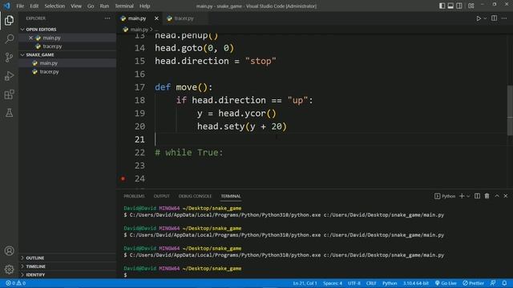513x288 pixels.
Task: Open the Terminal menu
Action: point(124,6)
